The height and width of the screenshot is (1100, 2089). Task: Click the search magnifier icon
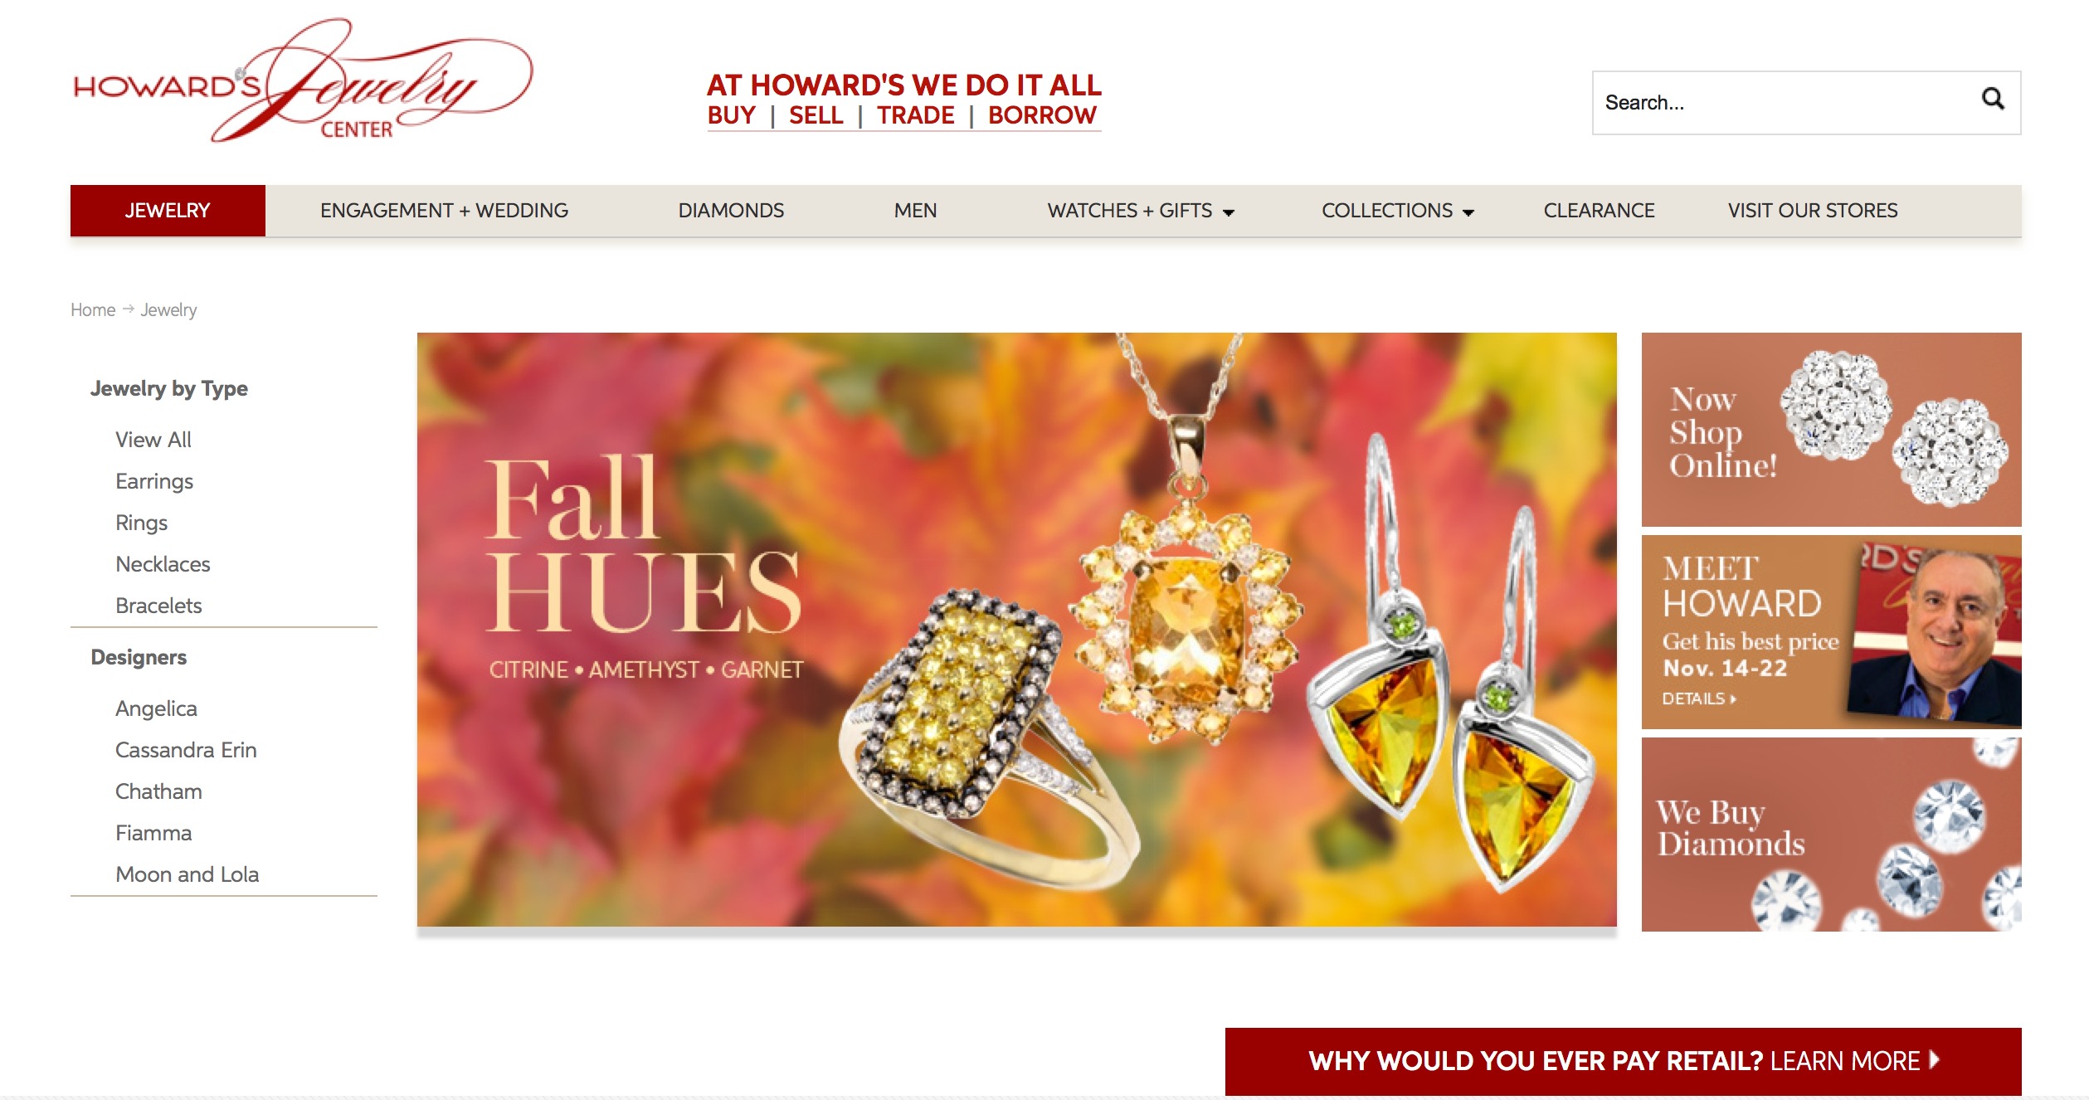point(1993,100)
